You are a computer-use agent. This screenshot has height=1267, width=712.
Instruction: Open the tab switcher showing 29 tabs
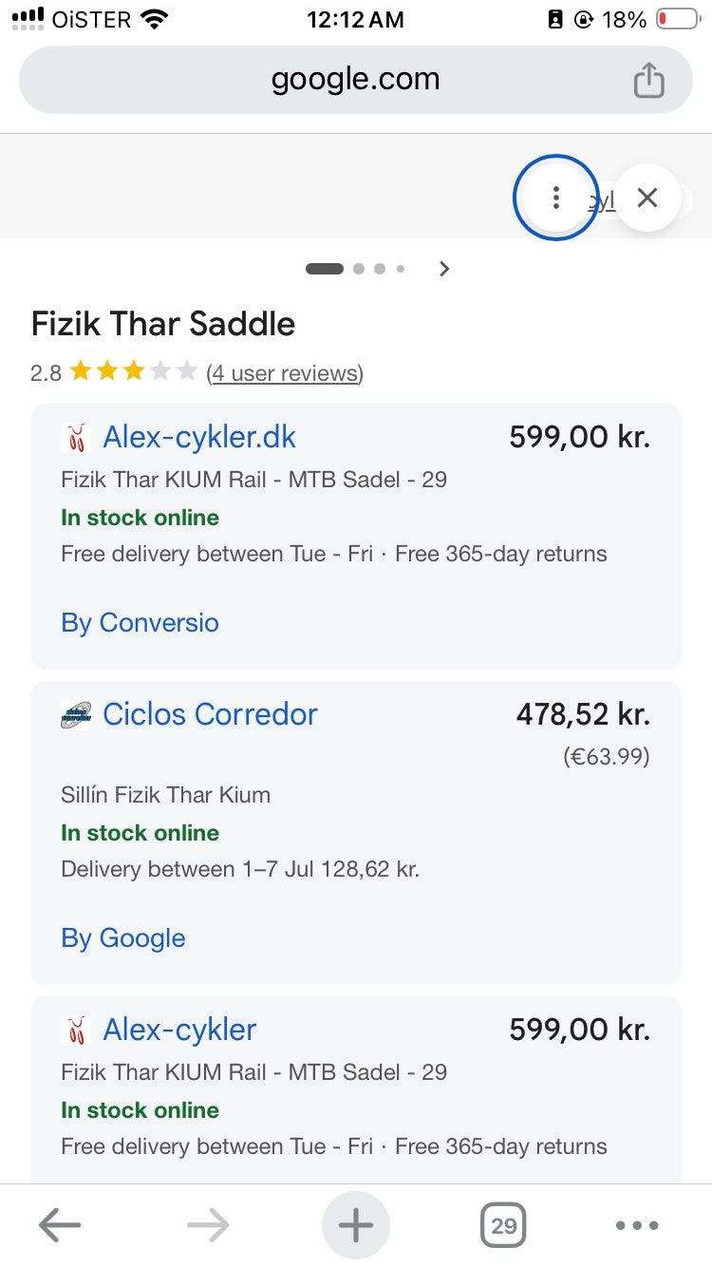pyautogui.click(x=504, y=1226)
